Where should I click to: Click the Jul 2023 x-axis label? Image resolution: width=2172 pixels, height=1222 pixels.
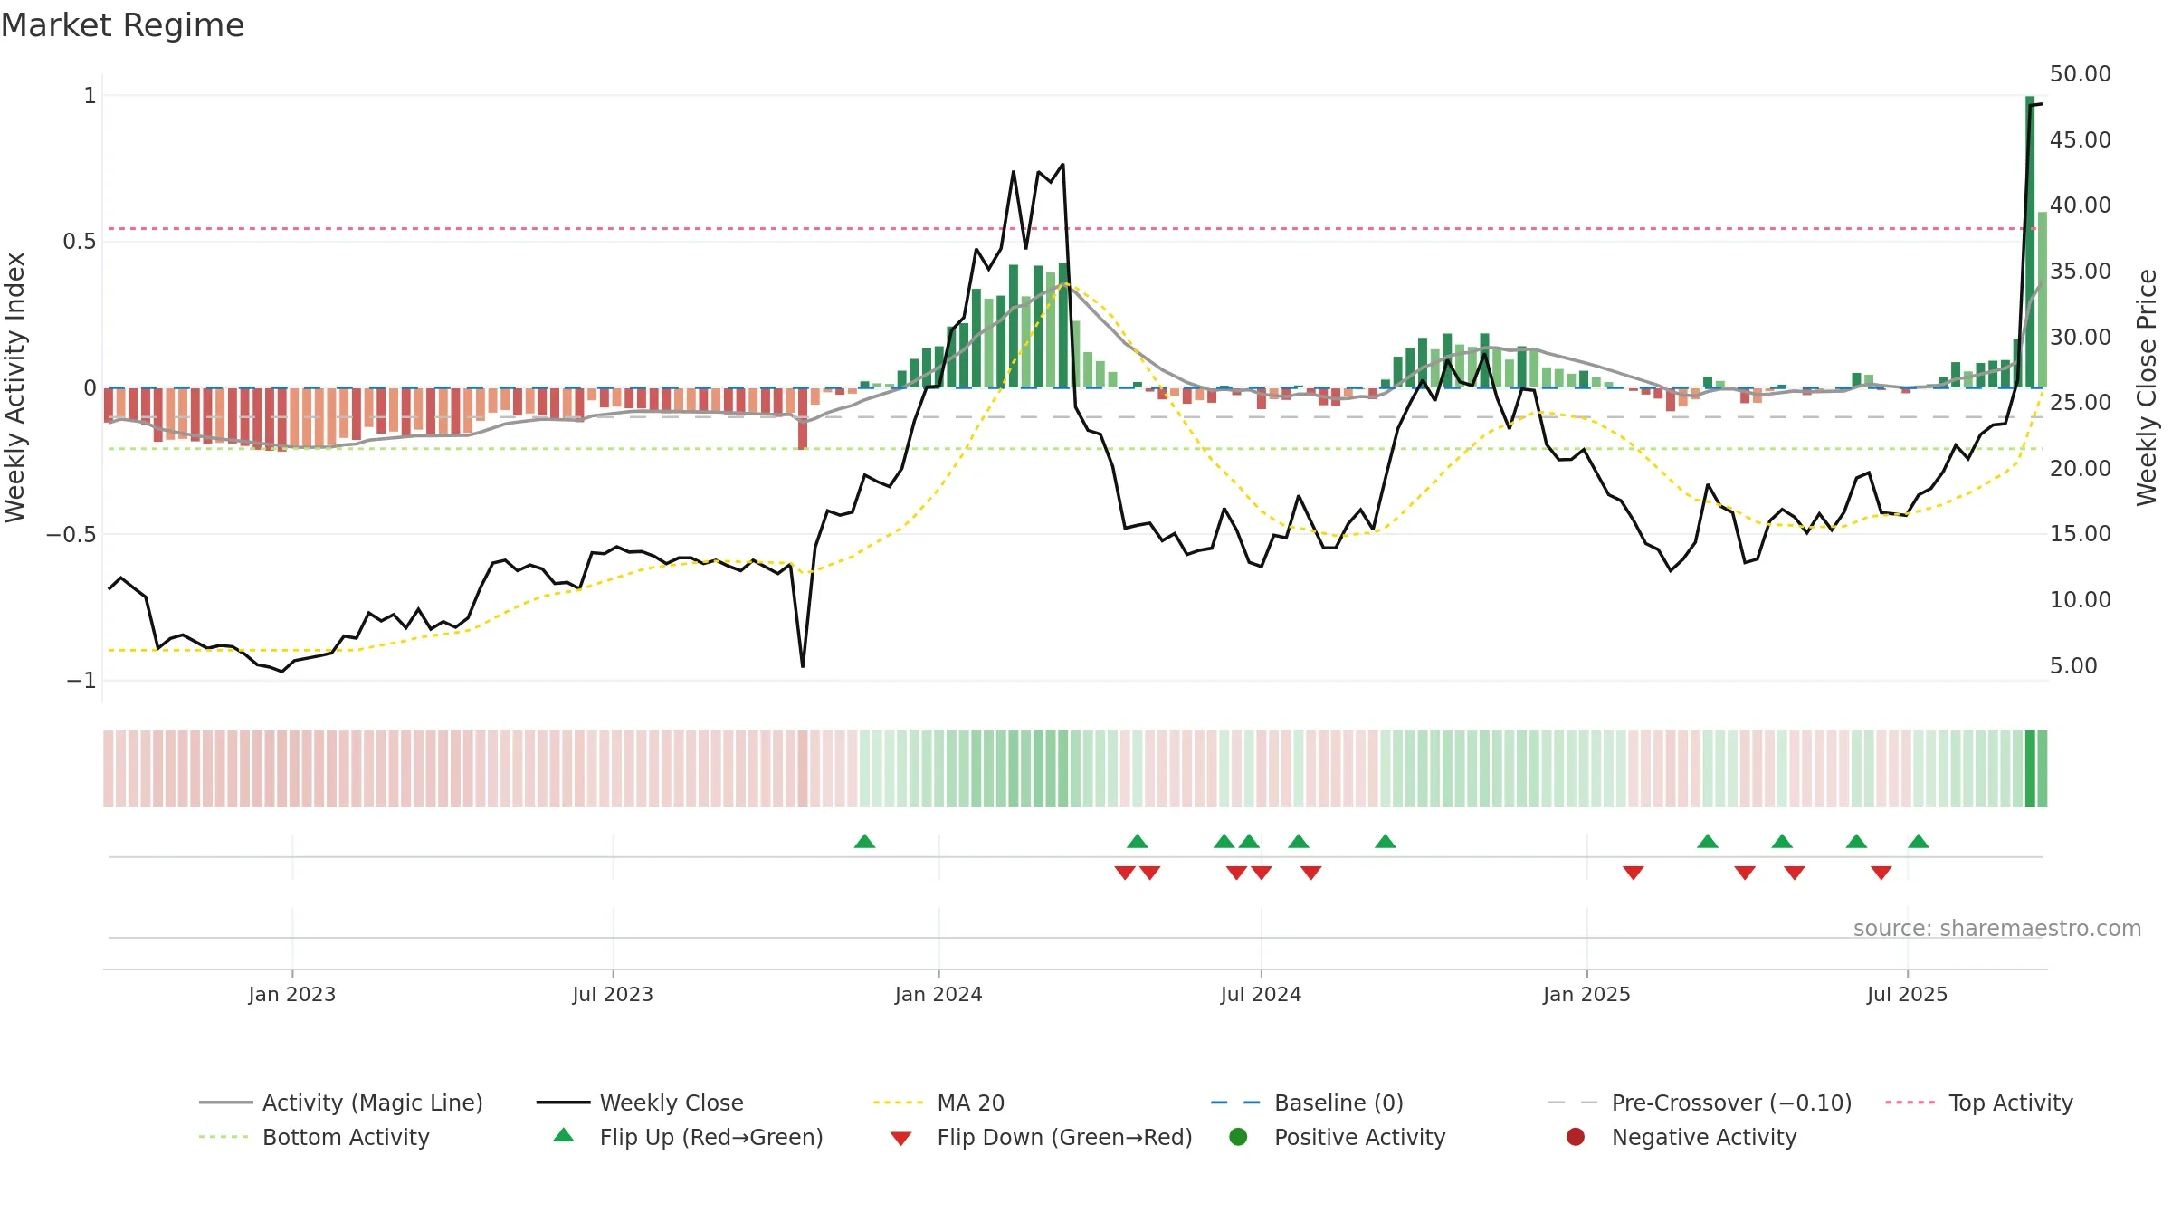(613, 994)
